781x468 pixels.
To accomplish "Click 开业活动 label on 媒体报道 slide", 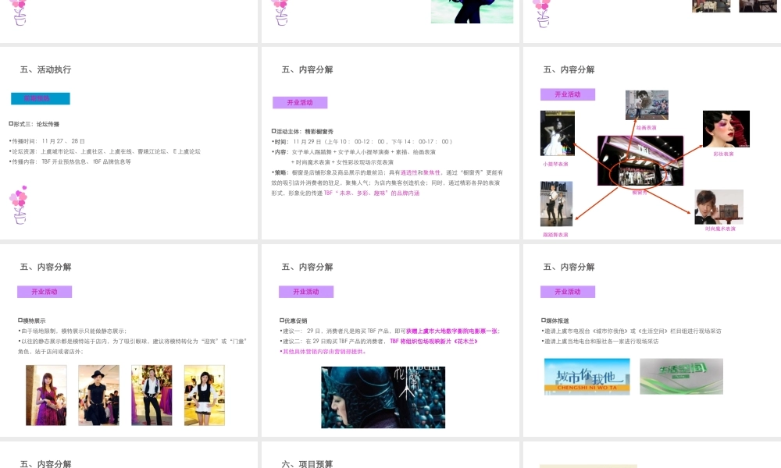I will point(568,292).
